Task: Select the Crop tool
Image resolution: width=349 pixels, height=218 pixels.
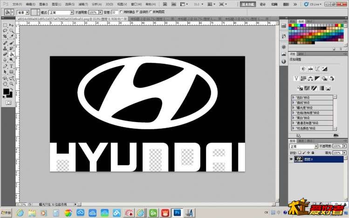Action: tap(5, 36)
